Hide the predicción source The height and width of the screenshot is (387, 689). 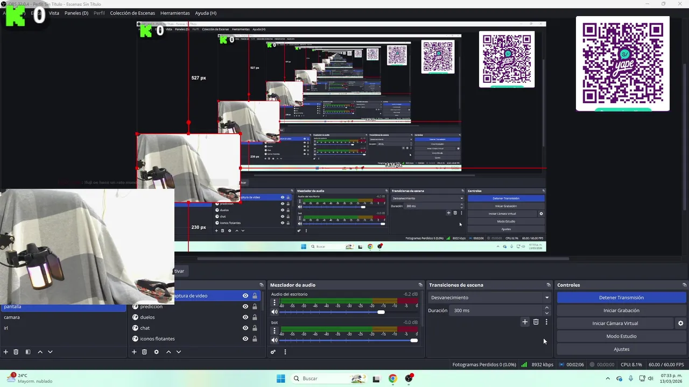point(245,306)
